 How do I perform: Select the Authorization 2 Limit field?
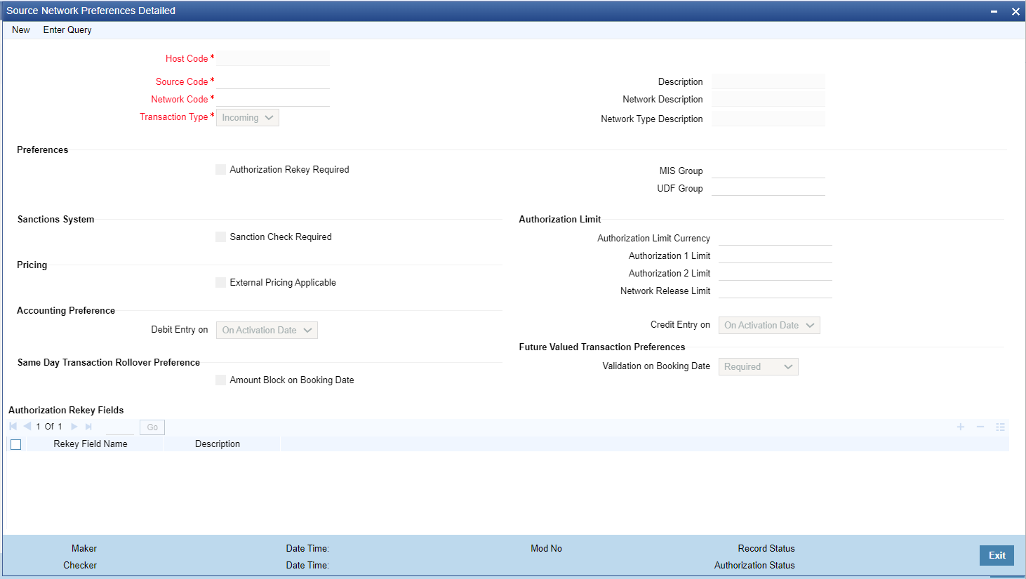[775, 273]
